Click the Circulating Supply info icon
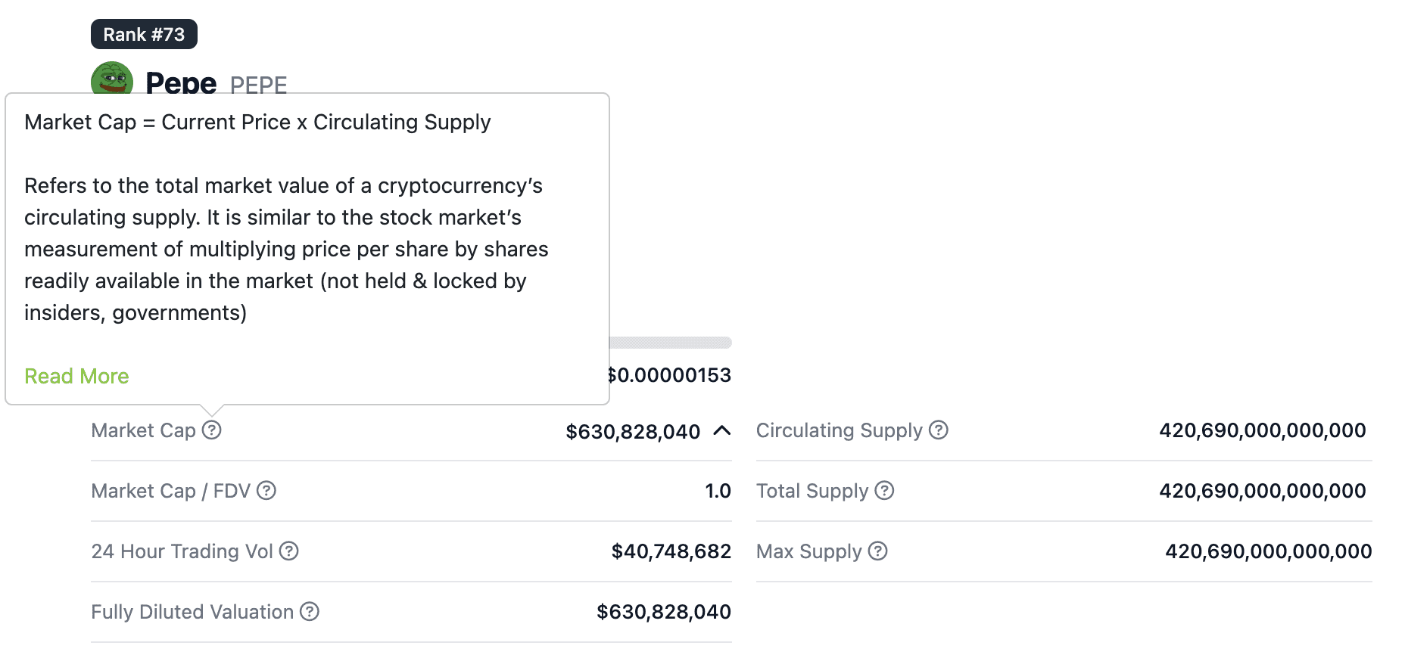The height and width of the screenshot is (658, 1405). click(939, 430)
